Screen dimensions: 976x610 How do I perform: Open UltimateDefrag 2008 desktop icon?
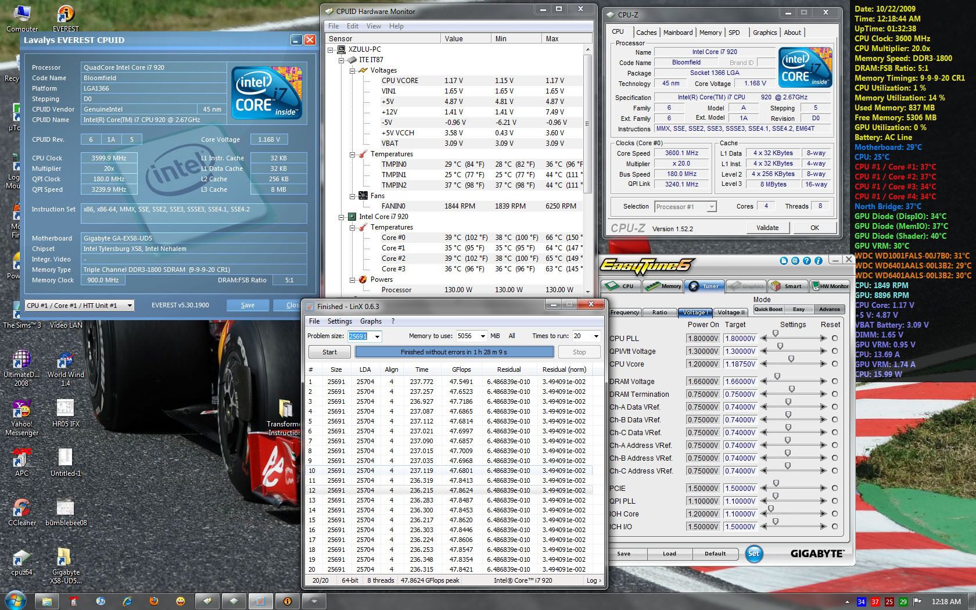21,368
